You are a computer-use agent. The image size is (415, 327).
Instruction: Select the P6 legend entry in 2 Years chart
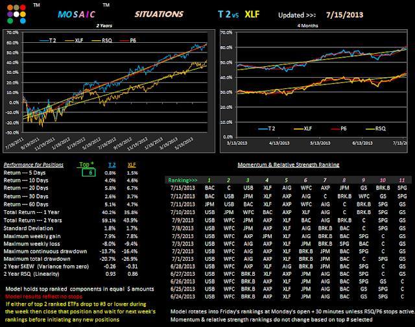128,40
